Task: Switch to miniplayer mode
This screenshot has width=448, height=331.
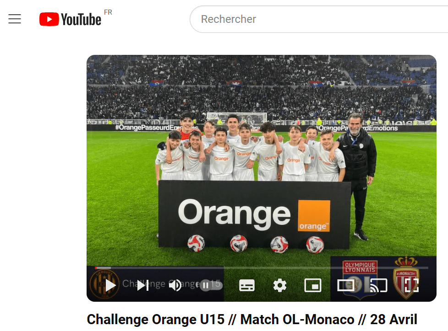Action: (x=313, y=285)
